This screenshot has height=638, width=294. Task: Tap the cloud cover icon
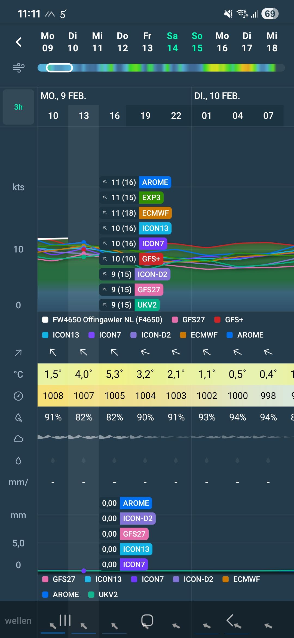pos(18,439)
